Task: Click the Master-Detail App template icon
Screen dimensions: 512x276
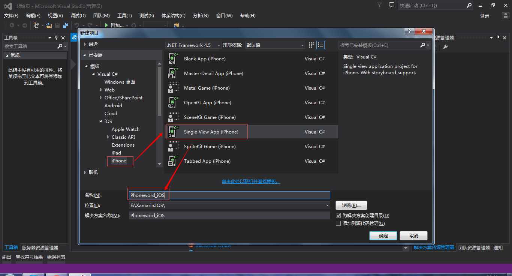Action: pyautogui.click(x=174, y=73)
